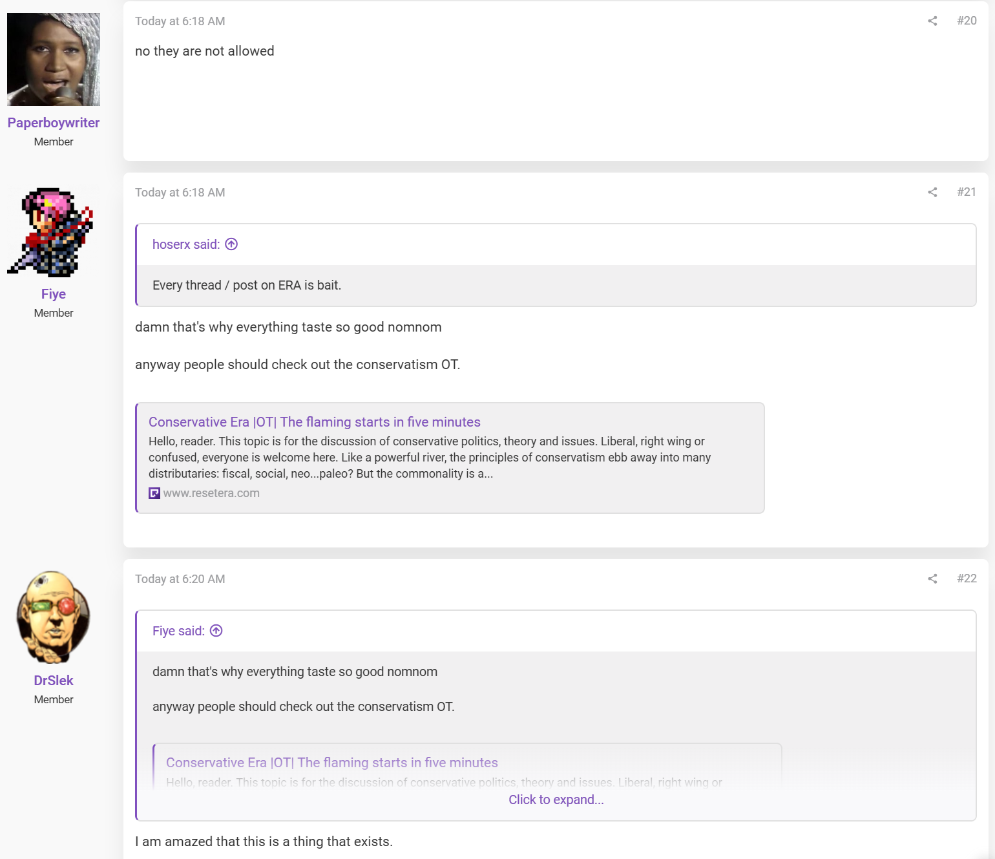
Task: Open Conservative Era OT link in DrSlek's quote
Action: (332, 763)
